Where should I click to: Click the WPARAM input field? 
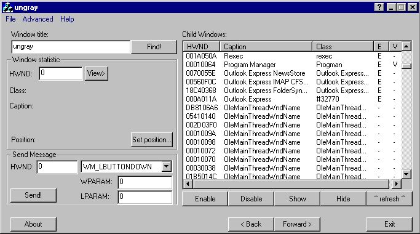click(x=145, y=182)
